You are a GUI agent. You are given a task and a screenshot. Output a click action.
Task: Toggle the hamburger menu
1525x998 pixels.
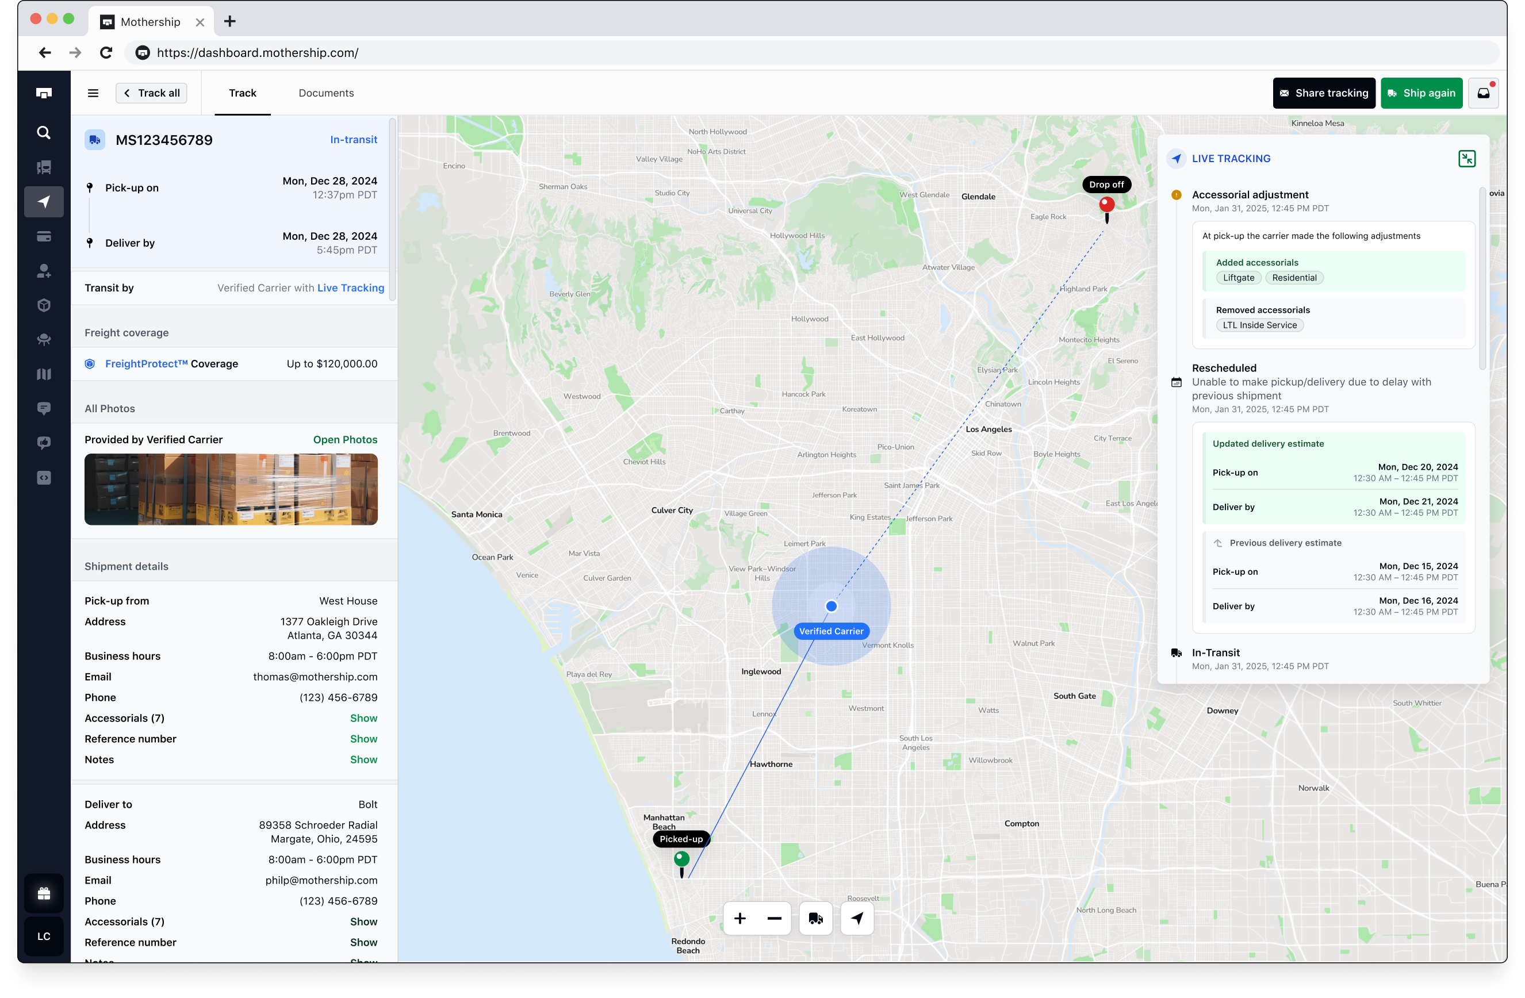point(93,94)
